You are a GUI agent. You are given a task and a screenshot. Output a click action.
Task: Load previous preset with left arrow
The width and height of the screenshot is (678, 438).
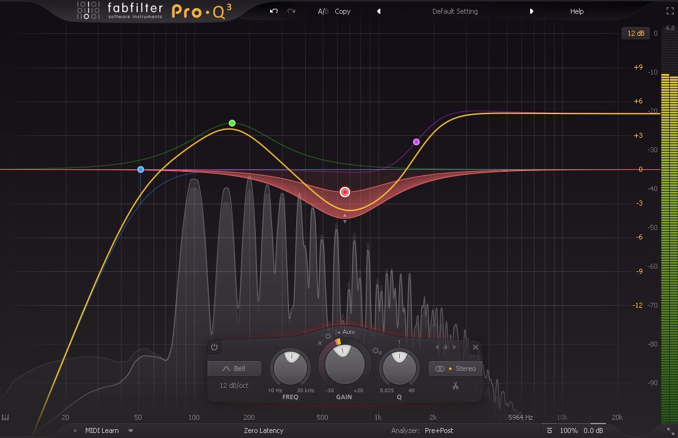(378, 12)
